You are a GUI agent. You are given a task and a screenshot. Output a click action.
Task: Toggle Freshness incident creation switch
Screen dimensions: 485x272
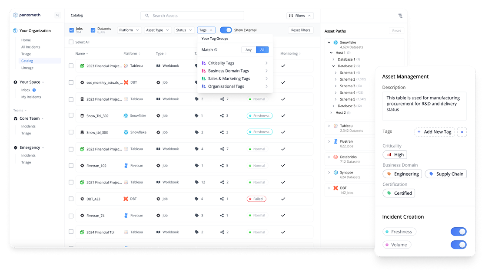click(x=459, y=232)
